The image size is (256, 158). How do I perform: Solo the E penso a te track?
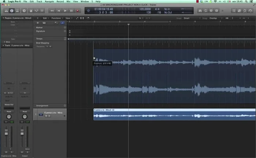(49, 116)
